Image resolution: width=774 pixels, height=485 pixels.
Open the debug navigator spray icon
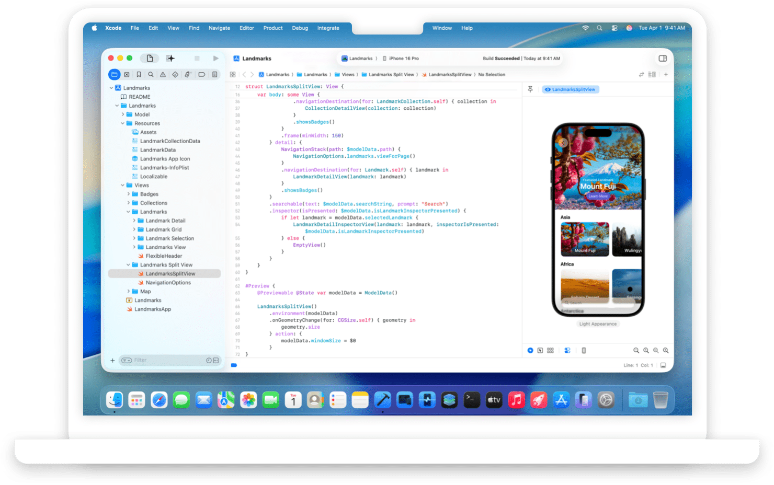[x=188, y=75]
